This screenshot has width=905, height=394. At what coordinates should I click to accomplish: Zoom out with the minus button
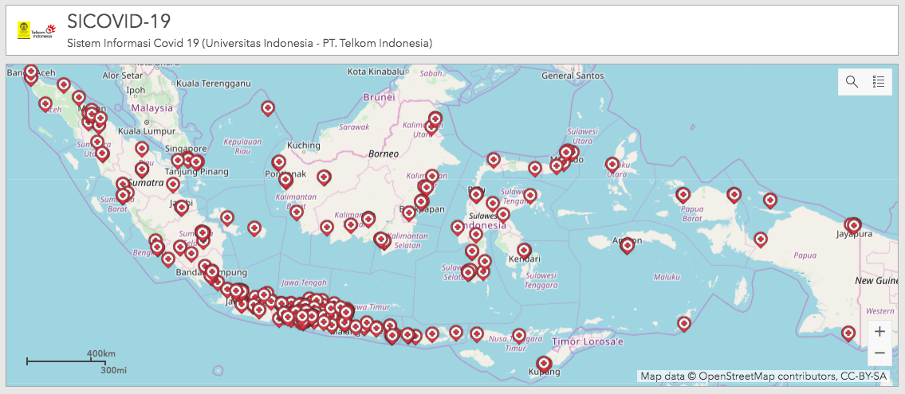tap(879, 353)
